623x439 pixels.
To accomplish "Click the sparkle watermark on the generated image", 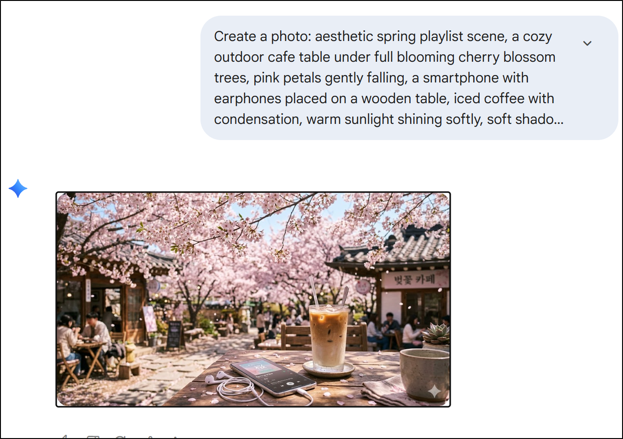I will click(x=434, y=391).
